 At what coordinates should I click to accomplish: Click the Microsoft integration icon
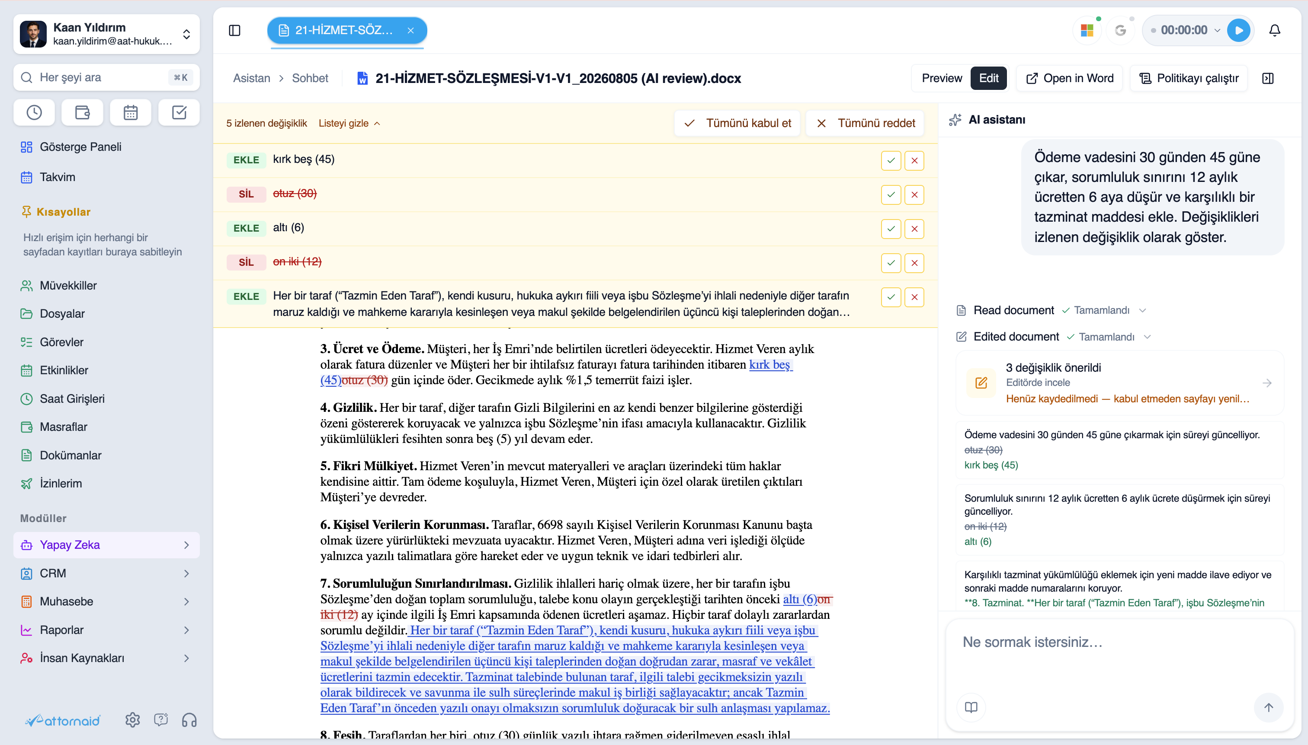[1087, 31]
